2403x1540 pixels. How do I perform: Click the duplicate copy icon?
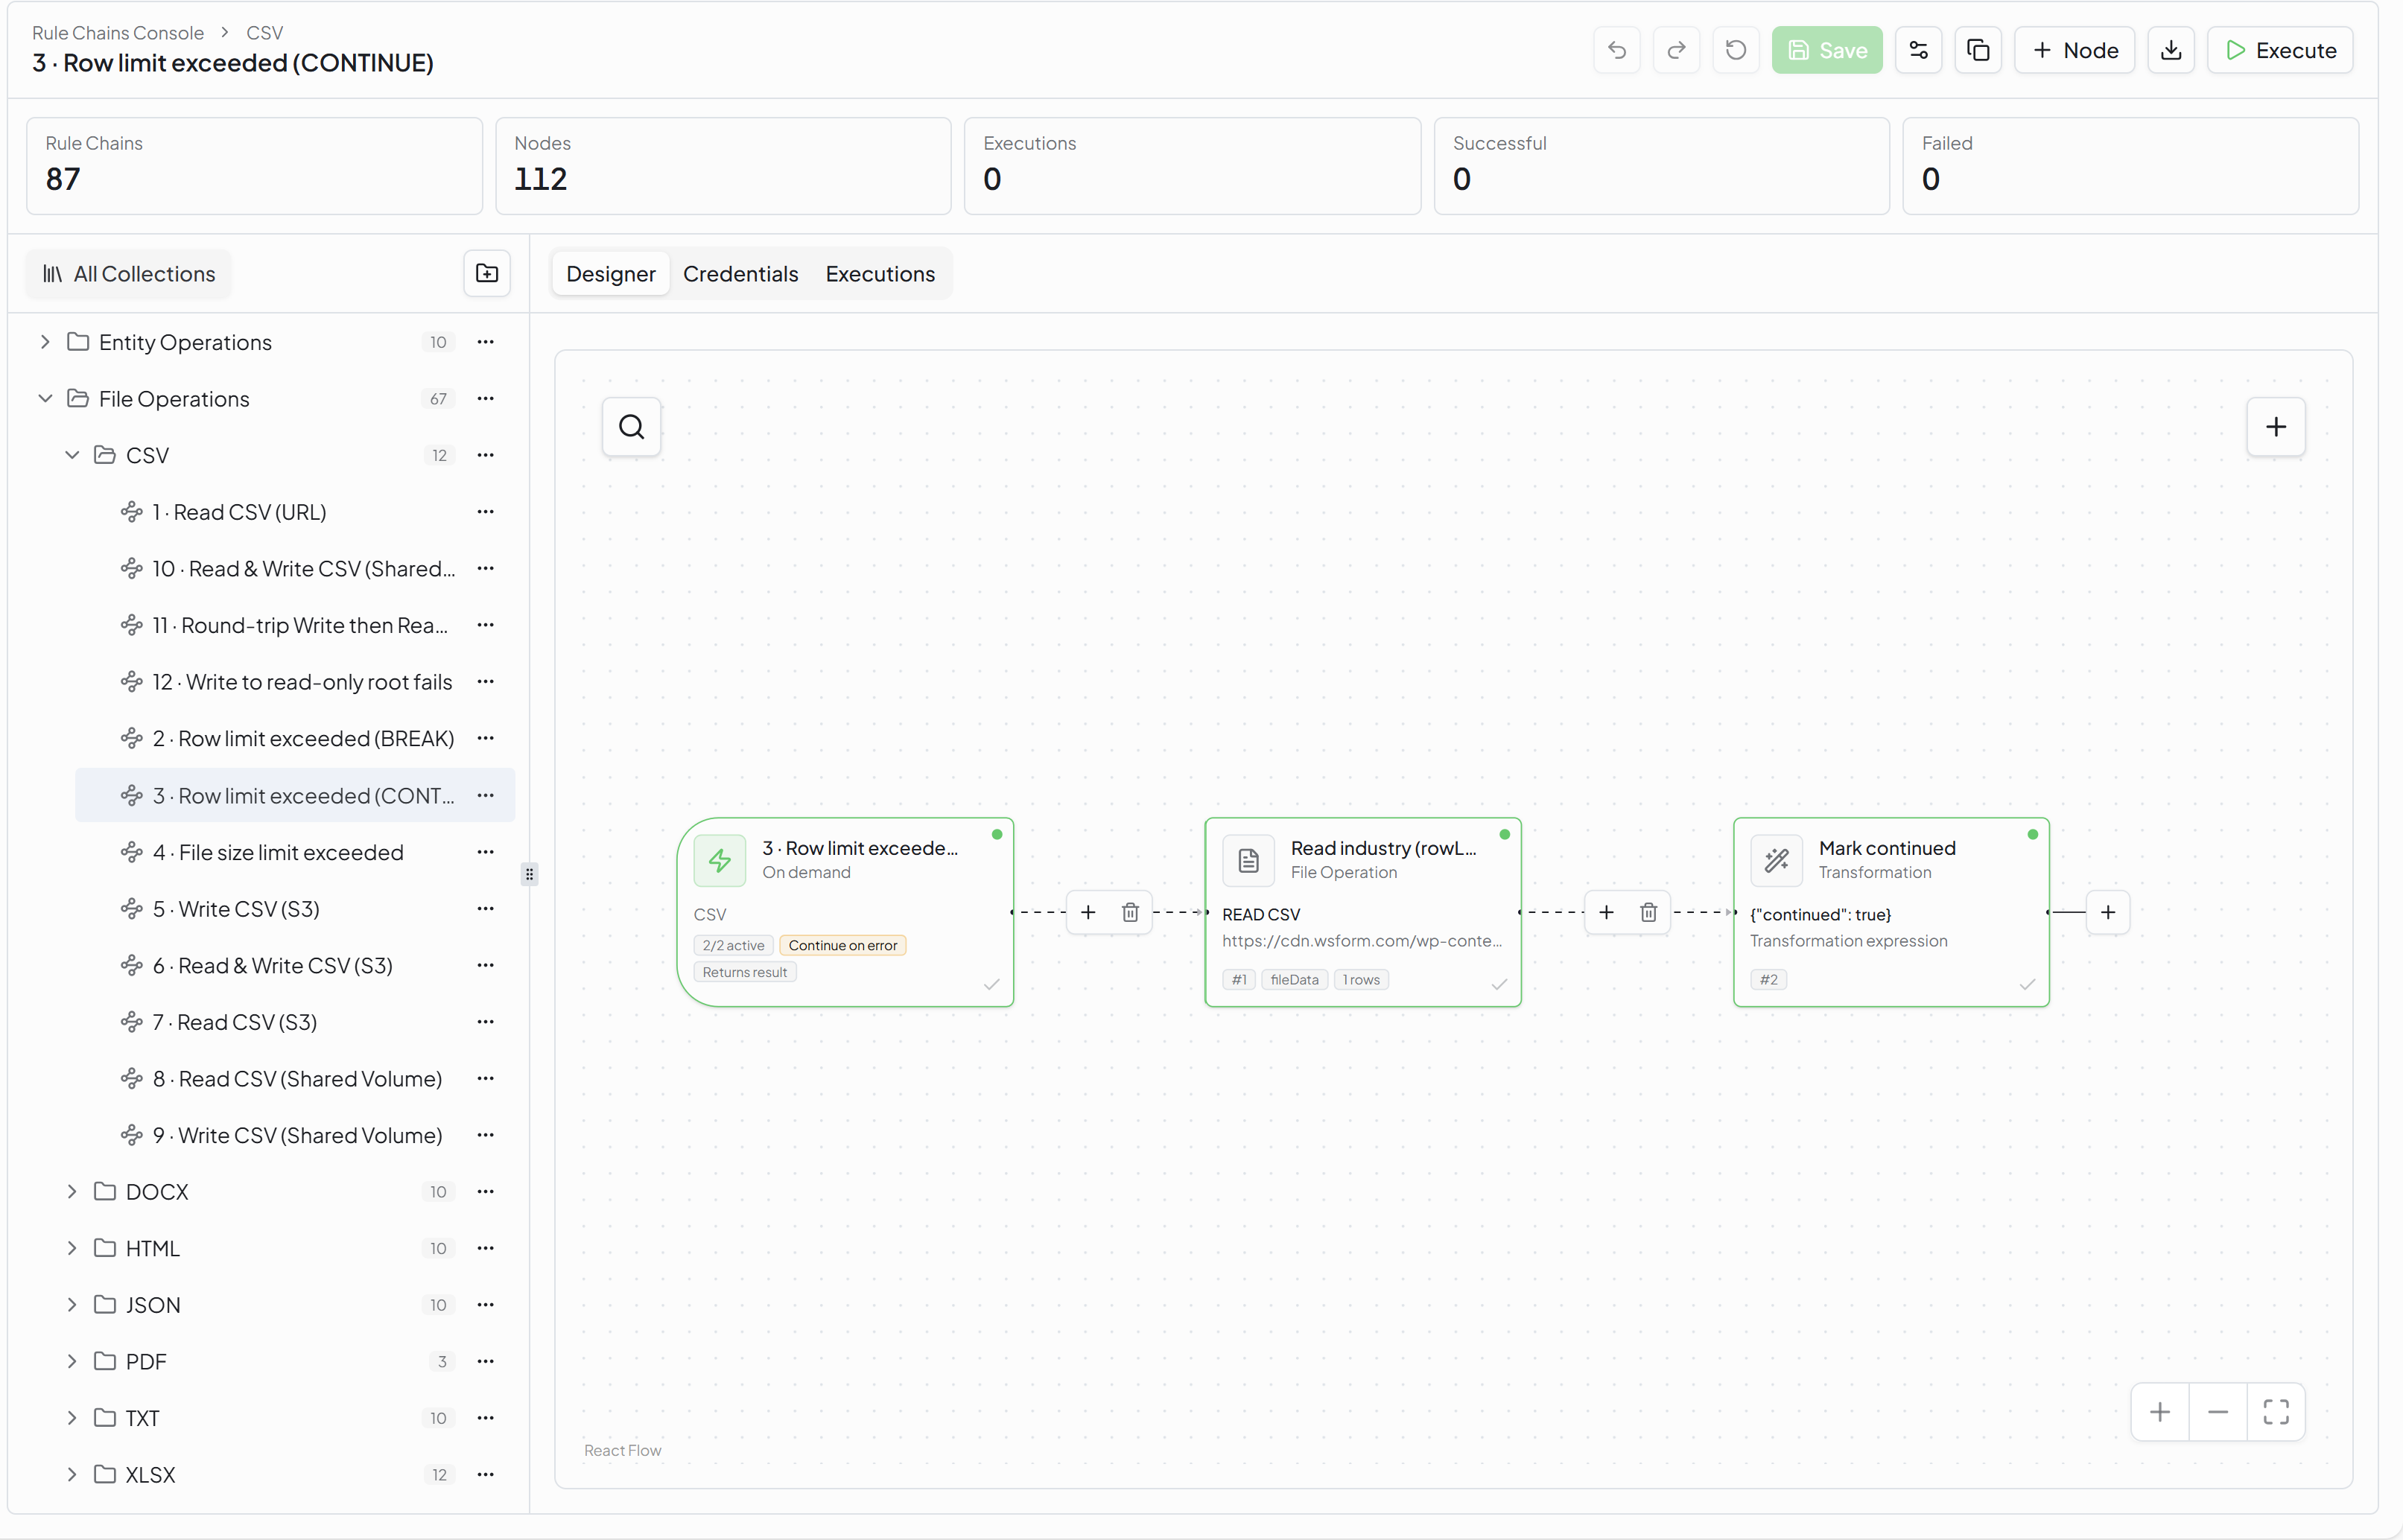point(1978,50)
